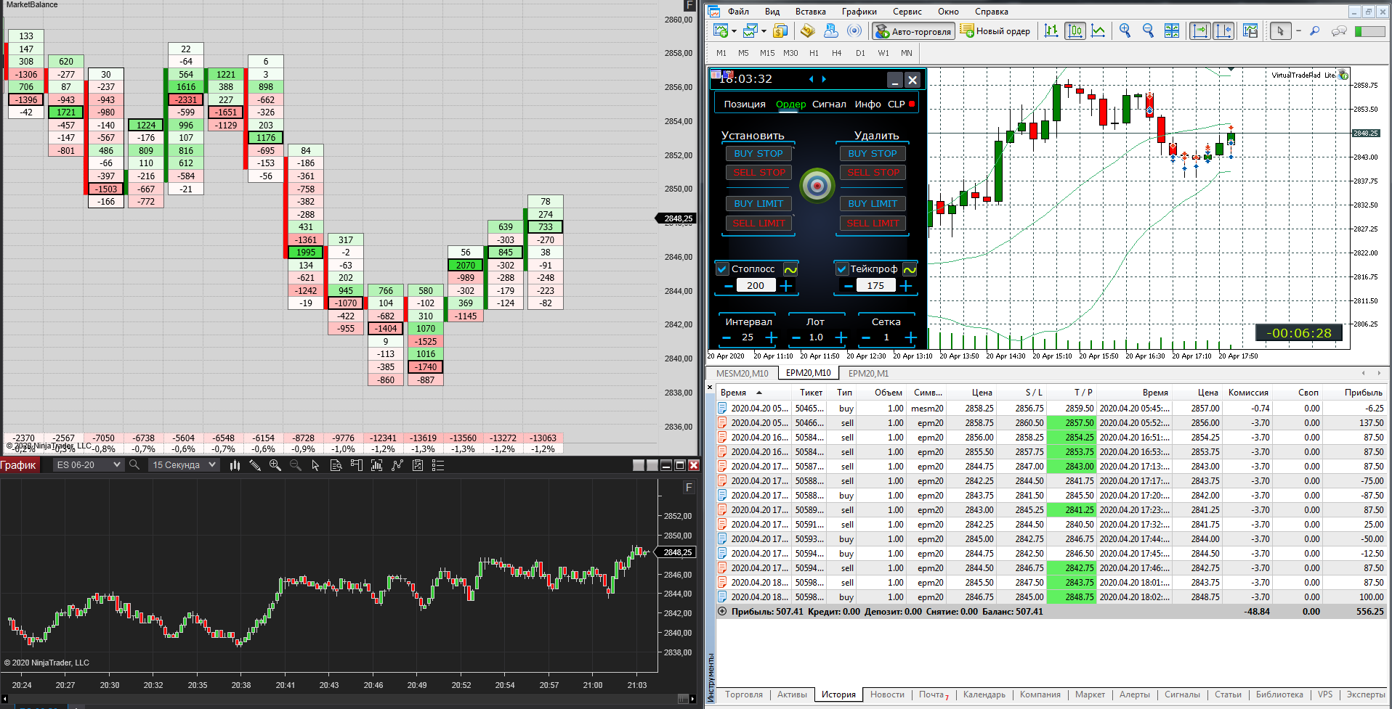Toggle chart auto-scroll icon
This screenshot has height=709, width=1392.
pyautogui.click(x=1199, y=30)
